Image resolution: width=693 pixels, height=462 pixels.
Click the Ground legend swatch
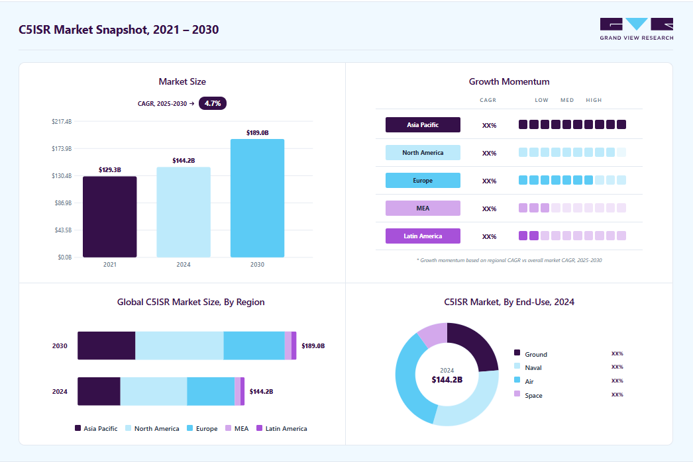pos(517,353)
